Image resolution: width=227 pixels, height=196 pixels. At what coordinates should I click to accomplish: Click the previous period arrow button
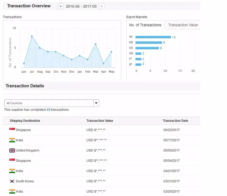[61, 6]
